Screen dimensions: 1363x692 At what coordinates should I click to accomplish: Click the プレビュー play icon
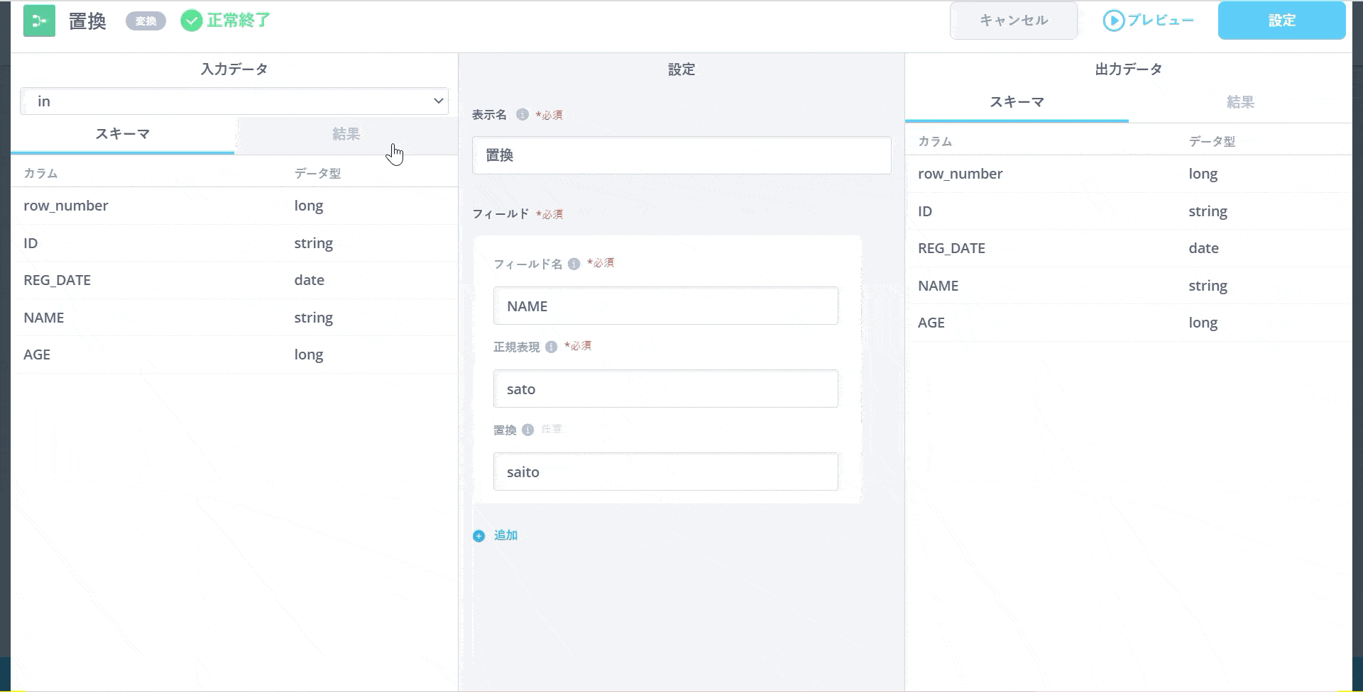tap(1113, 21)
